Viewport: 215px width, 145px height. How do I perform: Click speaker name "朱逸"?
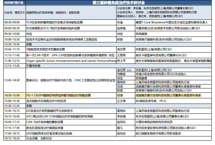point(120,22)
